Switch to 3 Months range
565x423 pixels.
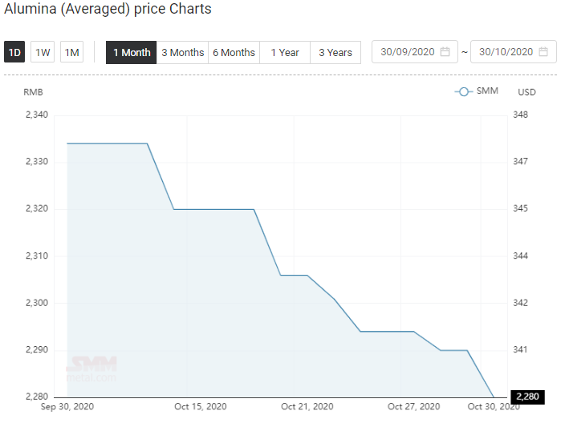[x=182, y=53]
